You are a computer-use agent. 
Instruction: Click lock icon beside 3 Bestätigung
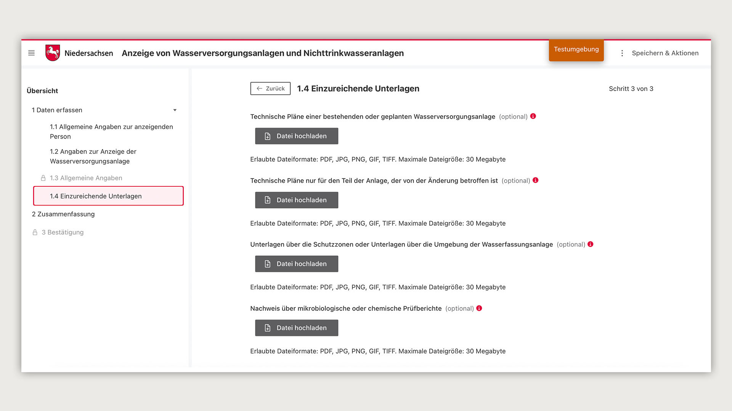click(x=35, y=232)
